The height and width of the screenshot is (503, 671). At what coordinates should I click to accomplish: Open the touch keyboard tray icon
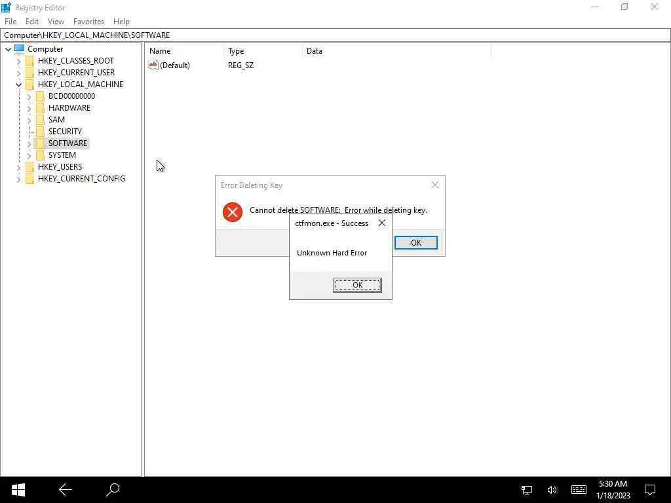click(579, 490)
